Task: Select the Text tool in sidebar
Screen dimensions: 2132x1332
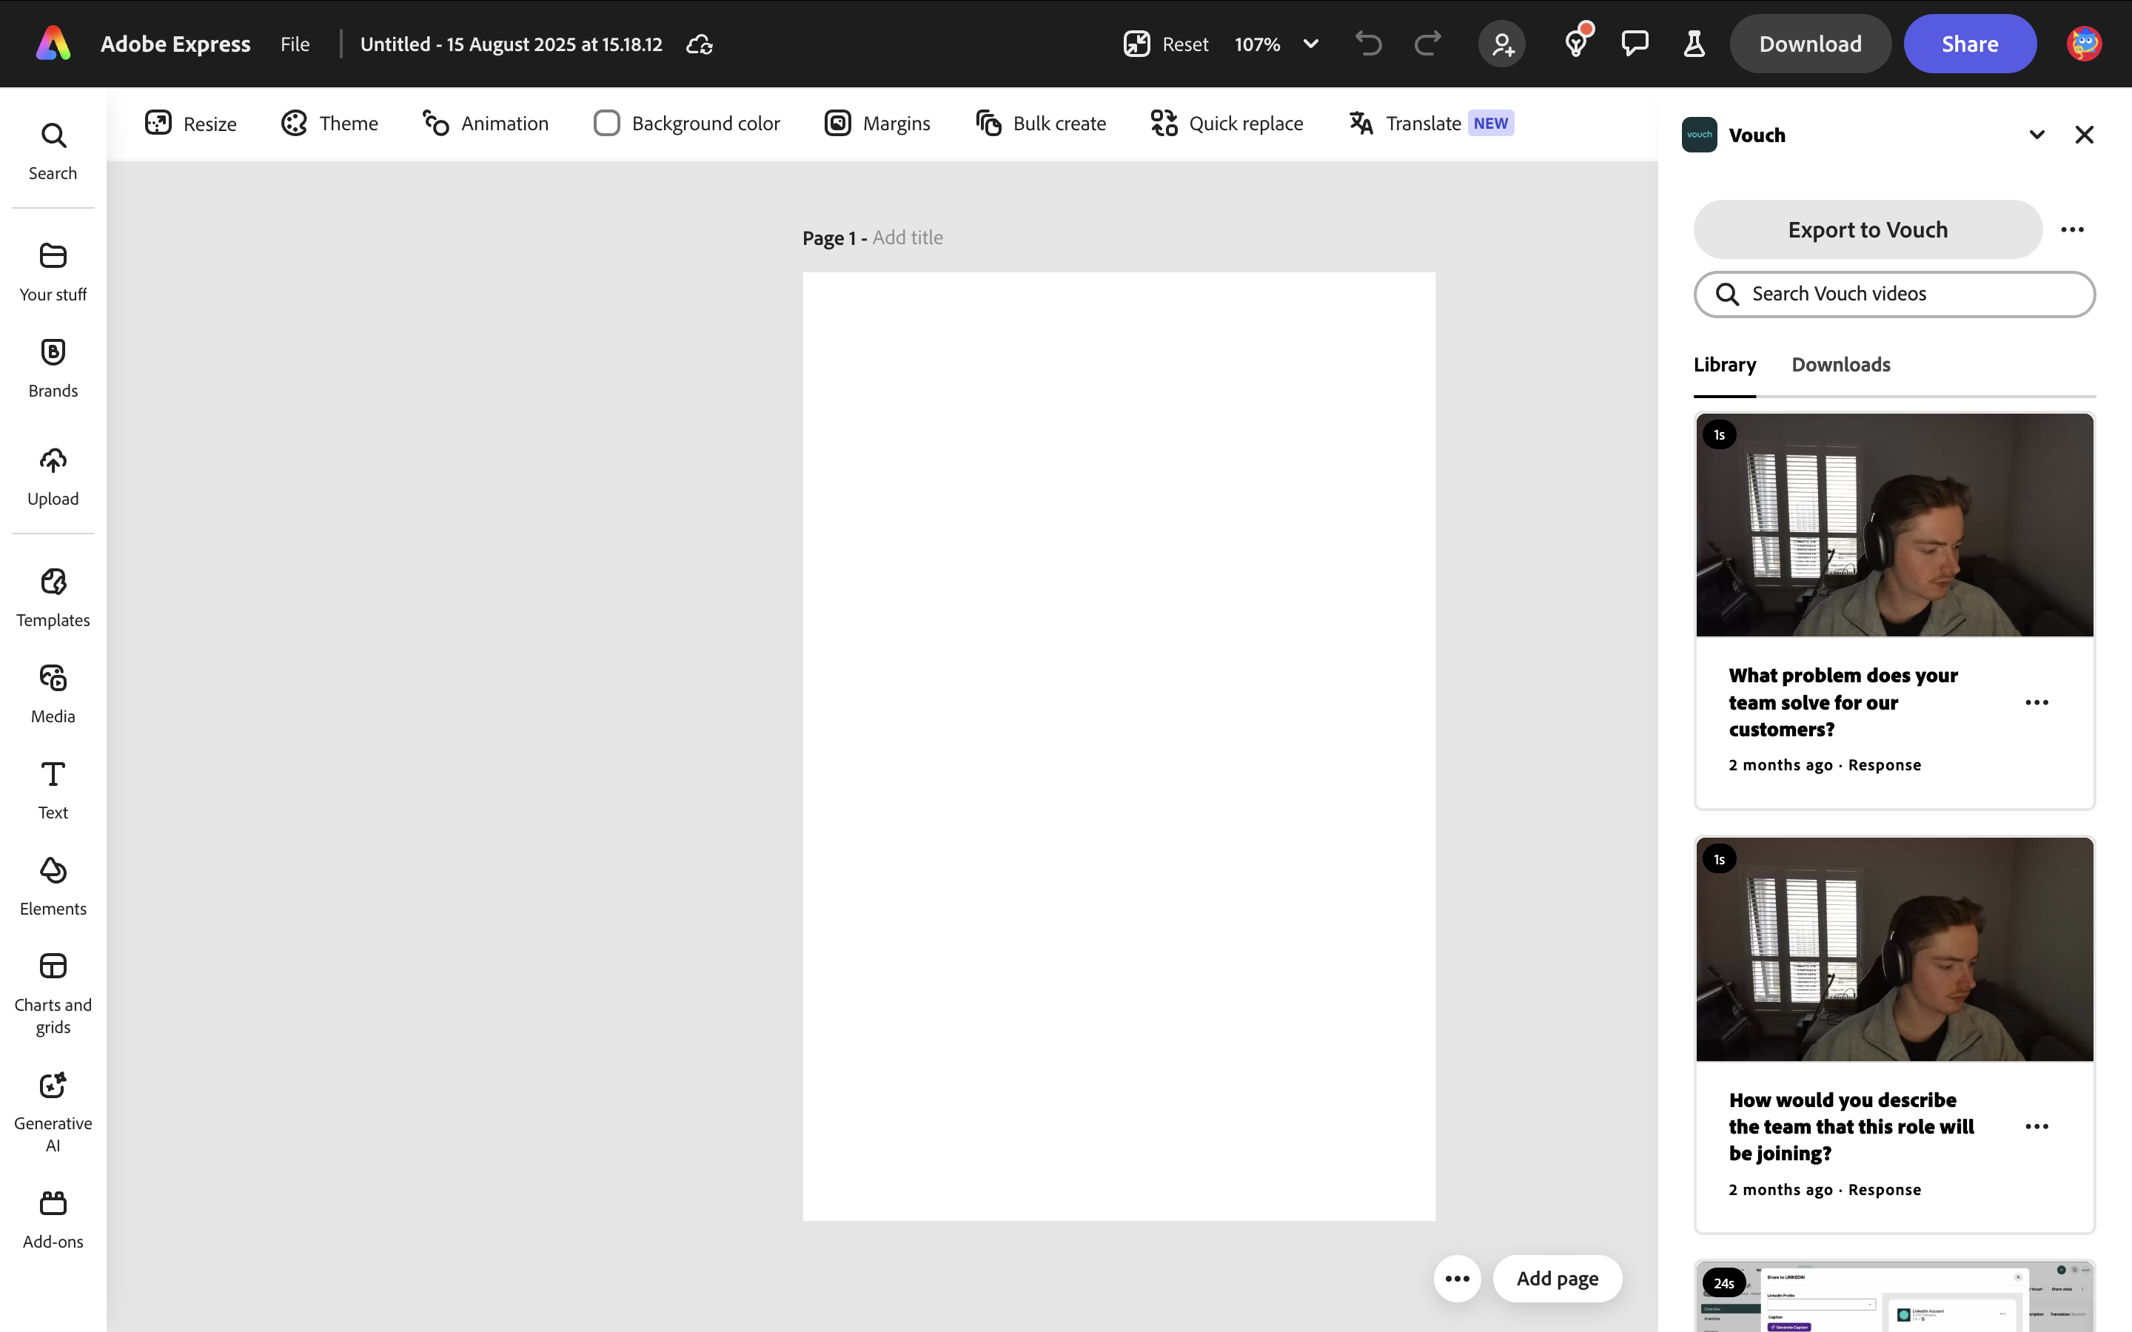Action: pyautogui.click(x=53, y=790)
